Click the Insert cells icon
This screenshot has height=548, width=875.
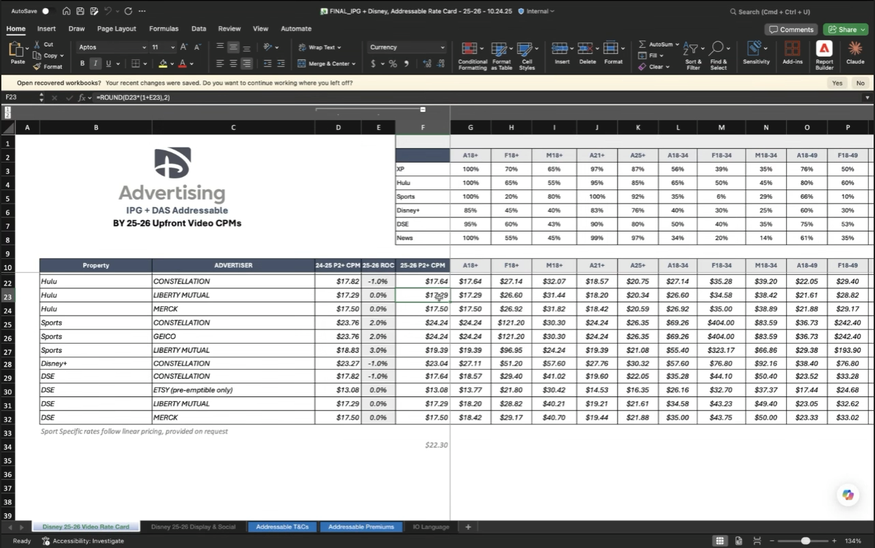562,49
